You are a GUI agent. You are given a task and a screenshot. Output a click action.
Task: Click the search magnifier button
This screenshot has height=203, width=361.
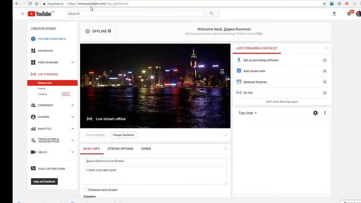[x=212, y=14]
